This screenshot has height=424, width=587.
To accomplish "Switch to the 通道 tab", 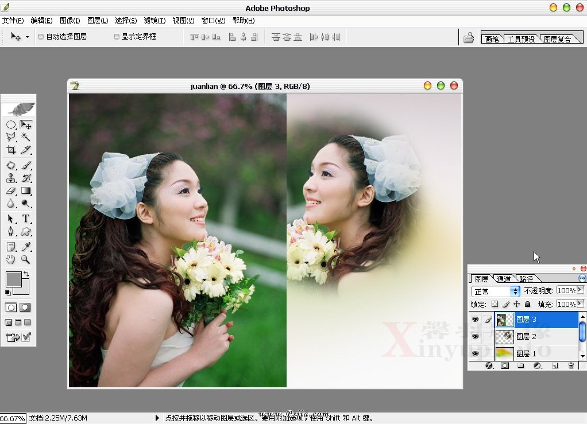I will 504,279.
